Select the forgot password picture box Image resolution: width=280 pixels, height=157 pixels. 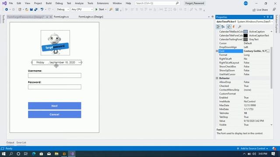click(x=56, y=43)
